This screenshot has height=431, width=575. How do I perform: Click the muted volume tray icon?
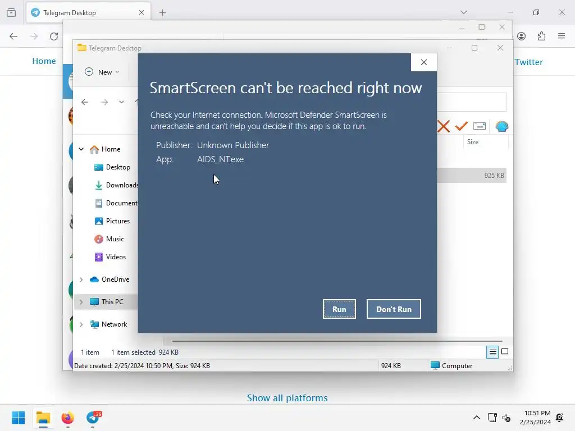(506, 418)
